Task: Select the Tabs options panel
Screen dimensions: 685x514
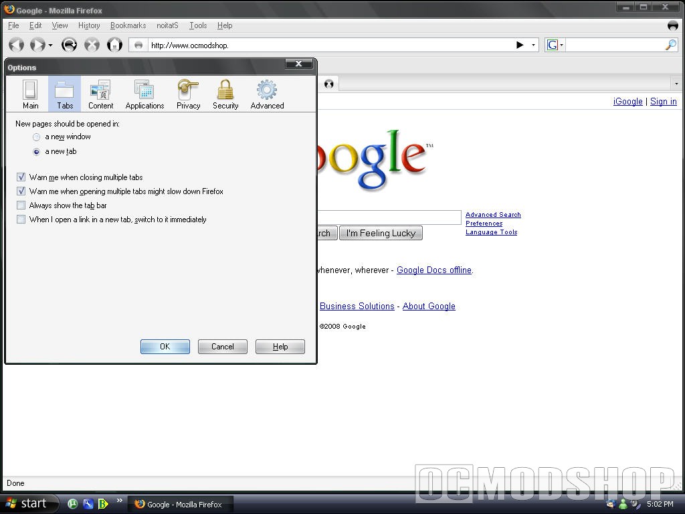Action: pos(65,94)
